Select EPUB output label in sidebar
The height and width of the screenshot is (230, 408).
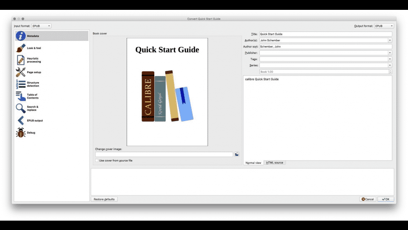coord(35,121)
